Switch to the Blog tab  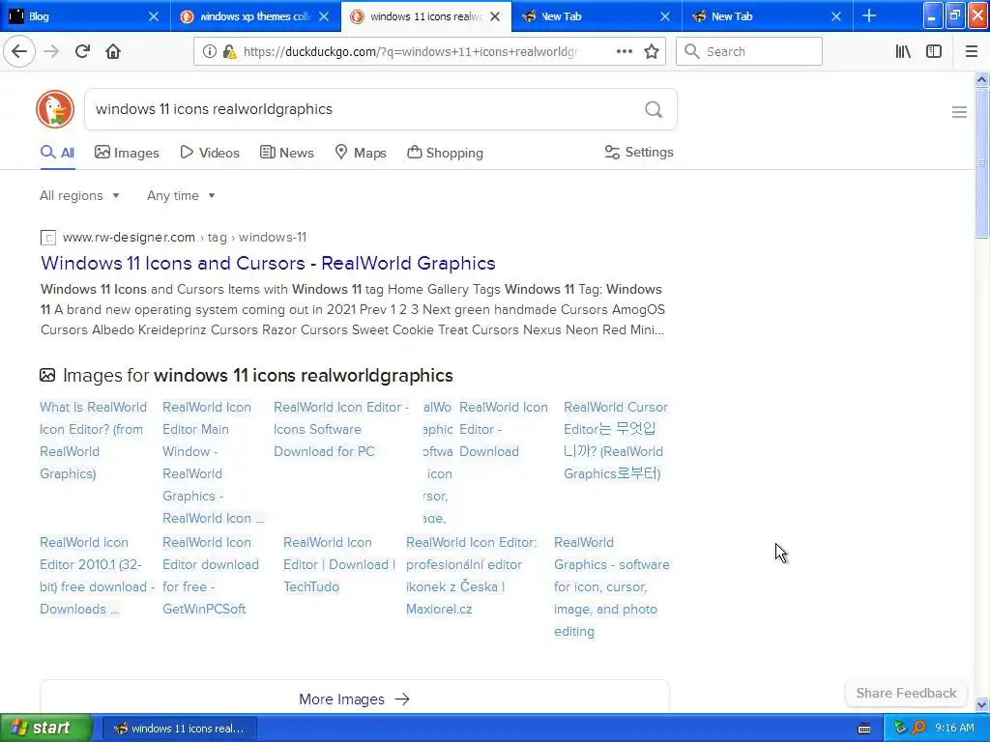85,16
